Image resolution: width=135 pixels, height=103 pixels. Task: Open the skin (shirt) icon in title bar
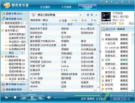pyautogui.click(x=106, y=2)
